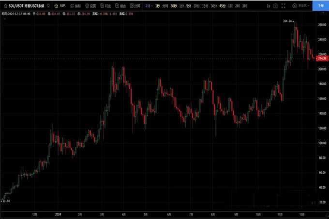Image resolution: width=329 pixels, height=219 pixels.
Task: Click the 2024 marker on time axis
Action: click(58, 213)
